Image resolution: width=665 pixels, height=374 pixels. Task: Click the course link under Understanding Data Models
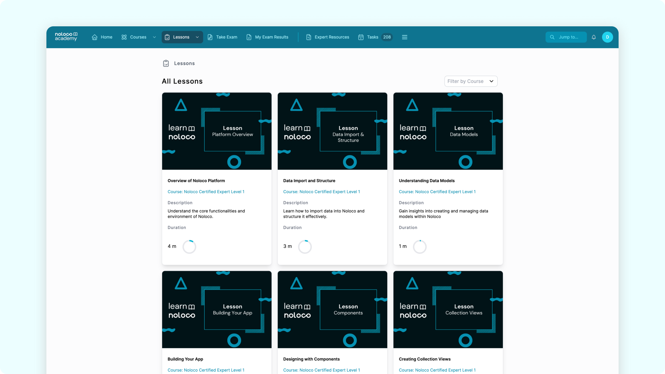click(437, 192)
